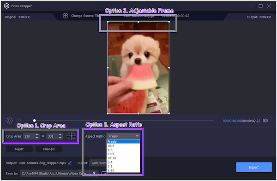Image resolution: width=277 pixels, height=181 pixels.
Task: Edit the output file name with the pencil icon
Action: click(x=70, y=163)
